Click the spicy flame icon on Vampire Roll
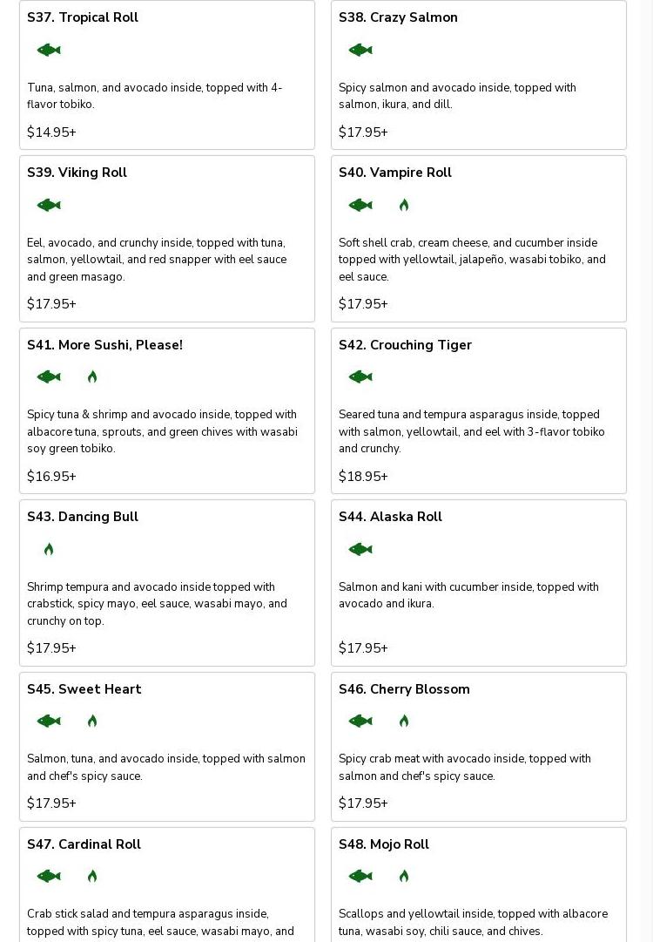 click(x=404, y=206)
